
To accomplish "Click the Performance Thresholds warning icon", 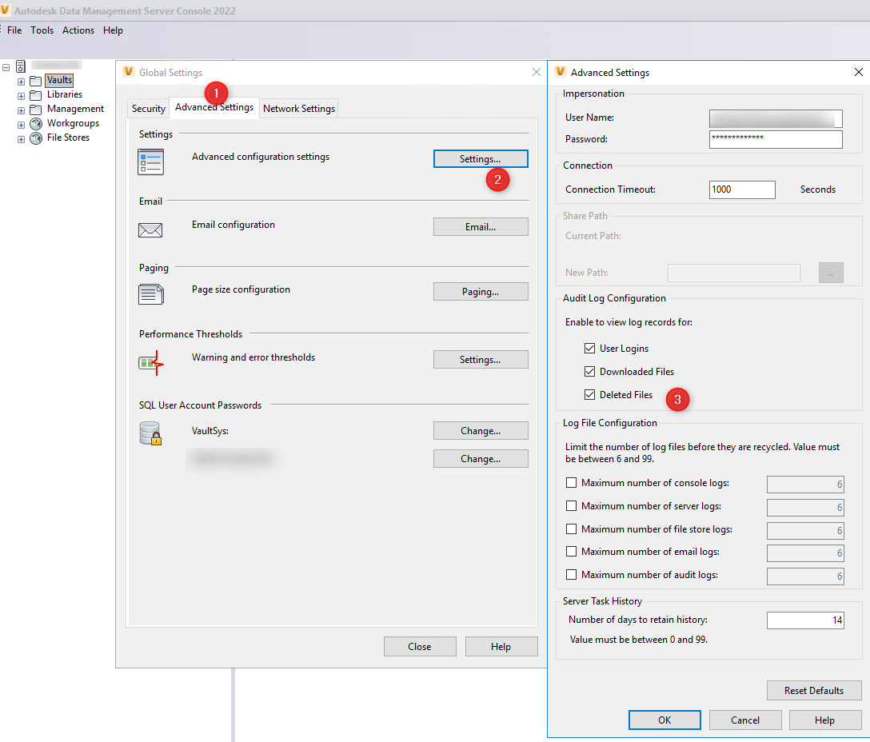I will point(150,361).
